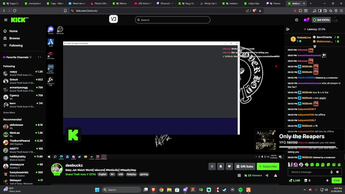Open Cgeezy channel in Following list
The width and height of the screenshot is (345, 194).
[23, 97]
